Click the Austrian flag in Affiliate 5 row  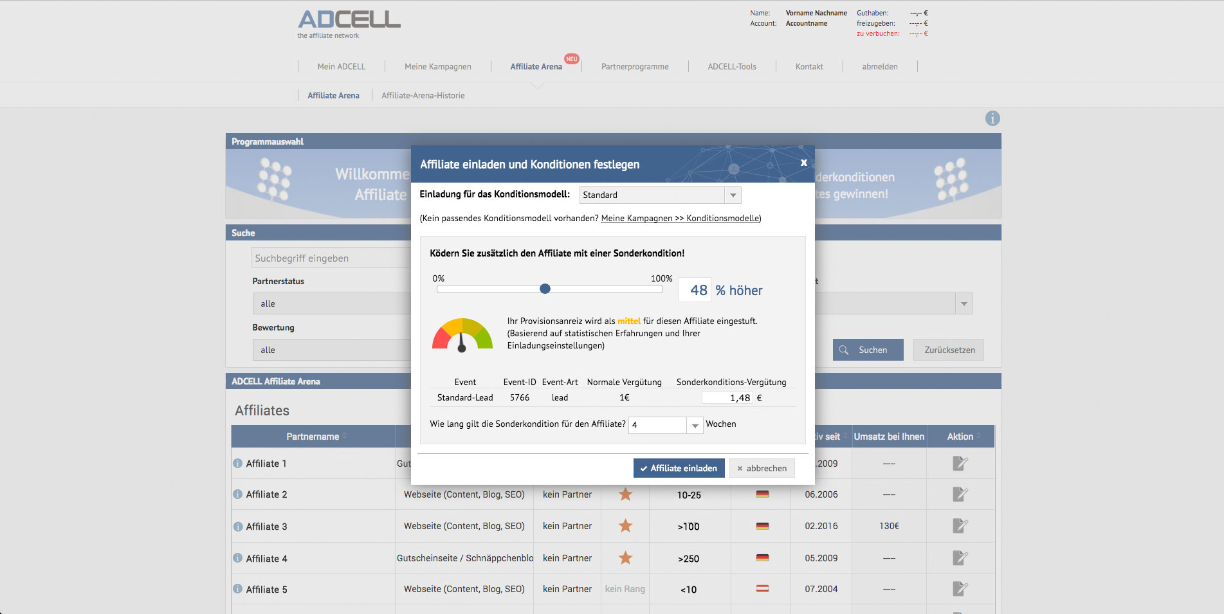[762, 589]
